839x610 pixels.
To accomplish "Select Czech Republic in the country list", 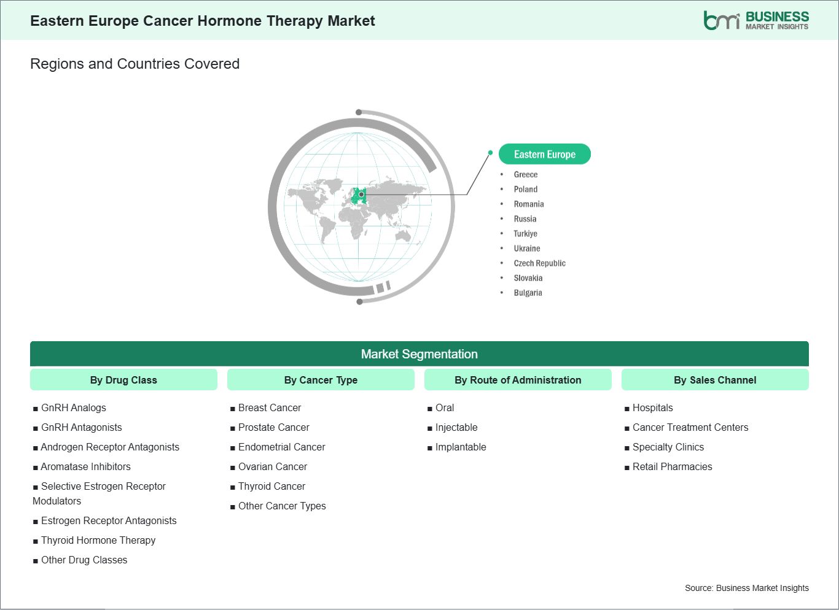I will point(539,263).
